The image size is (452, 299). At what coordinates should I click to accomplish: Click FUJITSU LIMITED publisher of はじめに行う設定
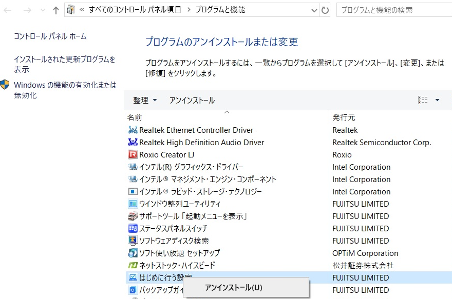[x=361, y=277]
